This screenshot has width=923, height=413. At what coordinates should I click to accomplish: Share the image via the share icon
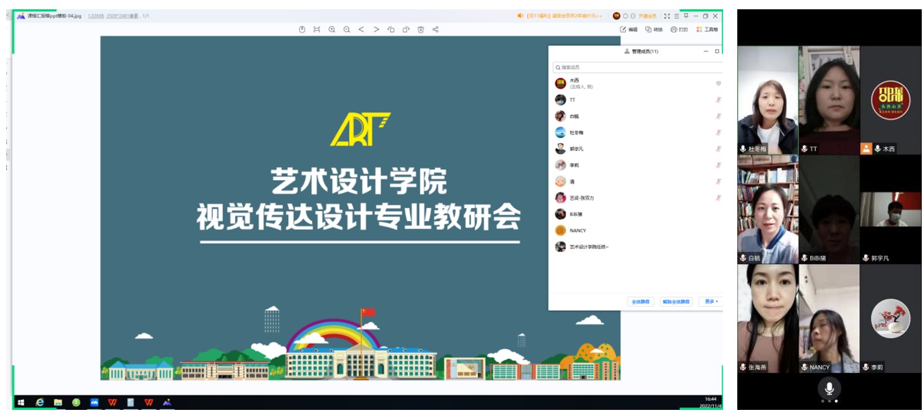click(x=436, y=29)
